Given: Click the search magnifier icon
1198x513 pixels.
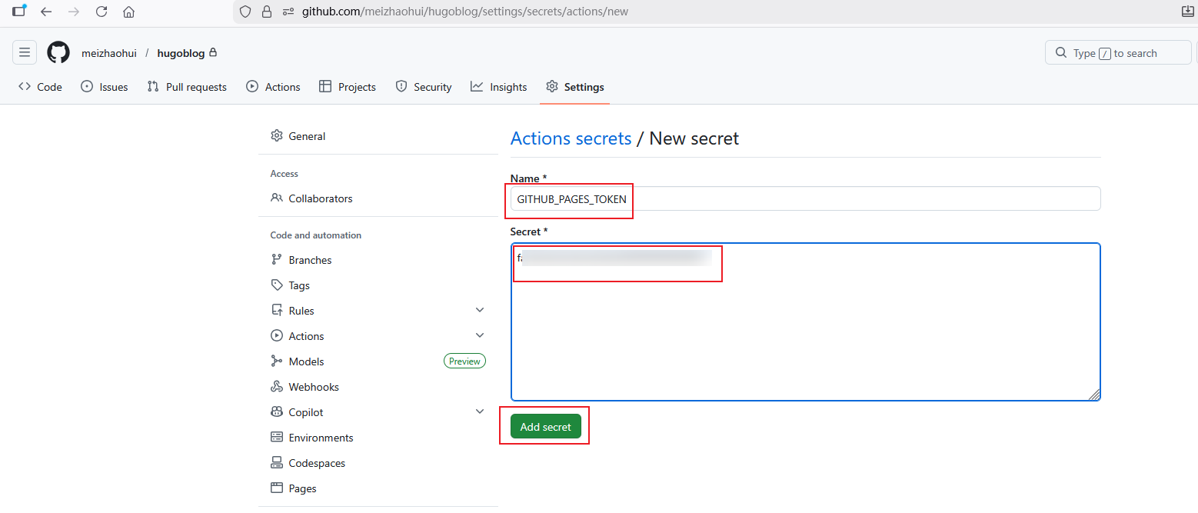Looking at the screenshot, I should click(1061, 53).
